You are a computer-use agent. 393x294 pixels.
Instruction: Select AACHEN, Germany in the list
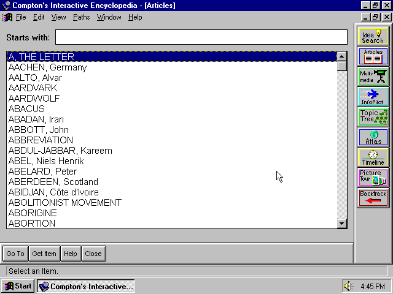pyautogui.click(x=172, y=67)
